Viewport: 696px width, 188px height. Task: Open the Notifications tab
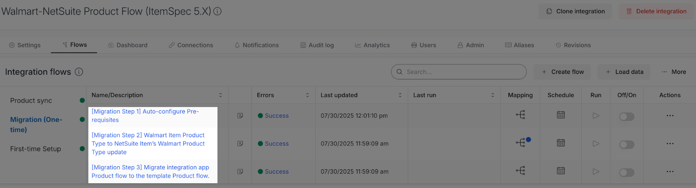[257, 45]
